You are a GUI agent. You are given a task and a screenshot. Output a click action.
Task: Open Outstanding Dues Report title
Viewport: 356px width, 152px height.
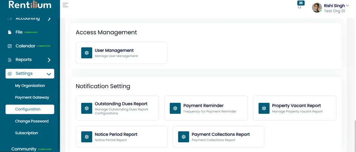tap(121, 104)
